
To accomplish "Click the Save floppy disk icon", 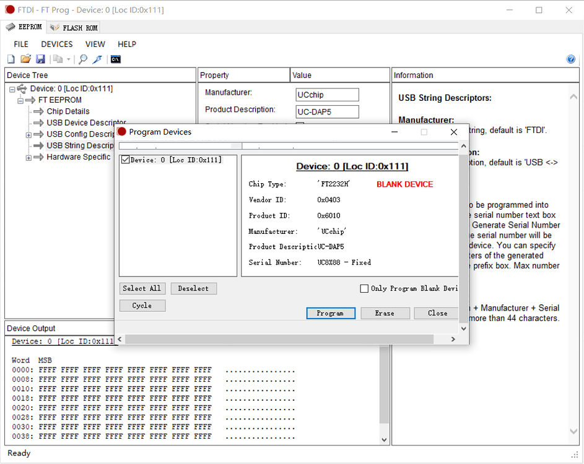I will pos(40,59).
